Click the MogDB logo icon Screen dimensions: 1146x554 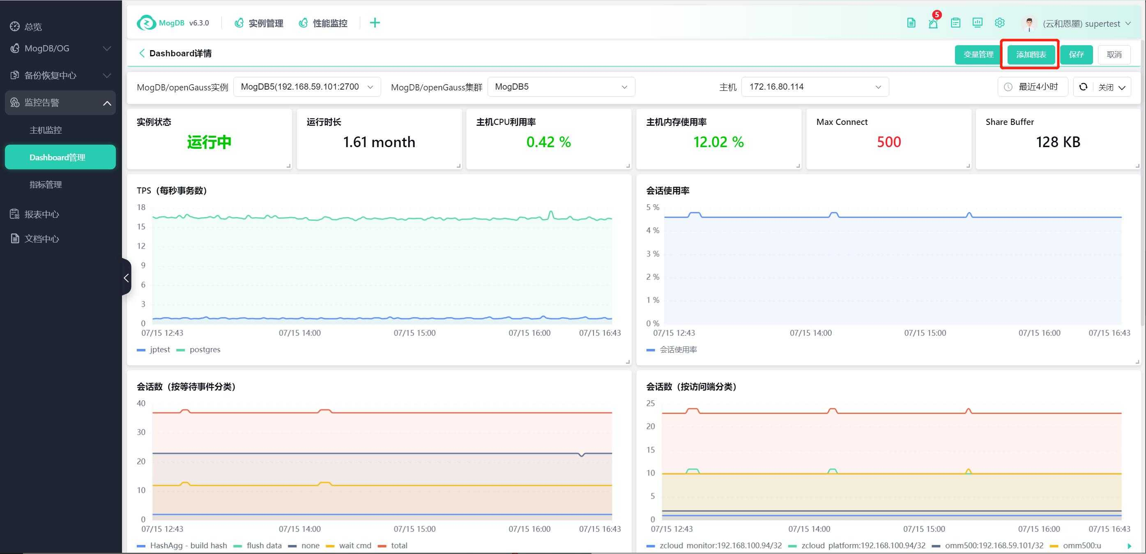pyautogui.click(x=146, y=23)
